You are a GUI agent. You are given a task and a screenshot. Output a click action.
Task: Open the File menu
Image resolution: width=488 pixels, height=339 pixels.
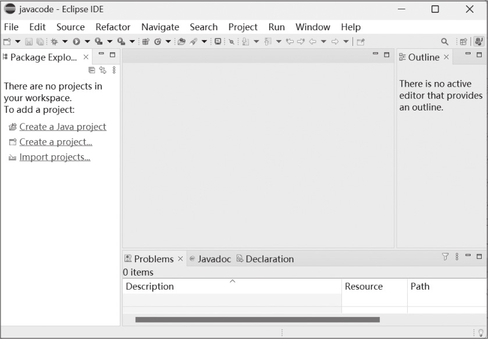point(11,27)
